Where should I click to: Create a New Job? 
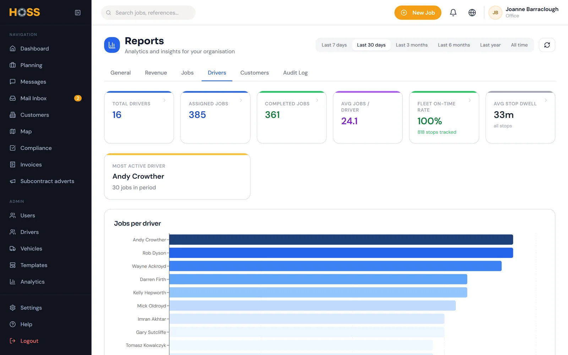pyautogui.click(x=418, y=13)
